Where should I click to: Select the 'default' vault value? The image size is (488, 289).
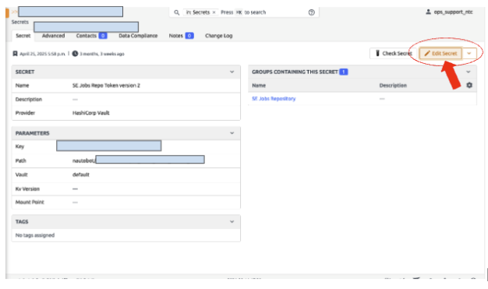pyautogui.click(x=81, y=174)
